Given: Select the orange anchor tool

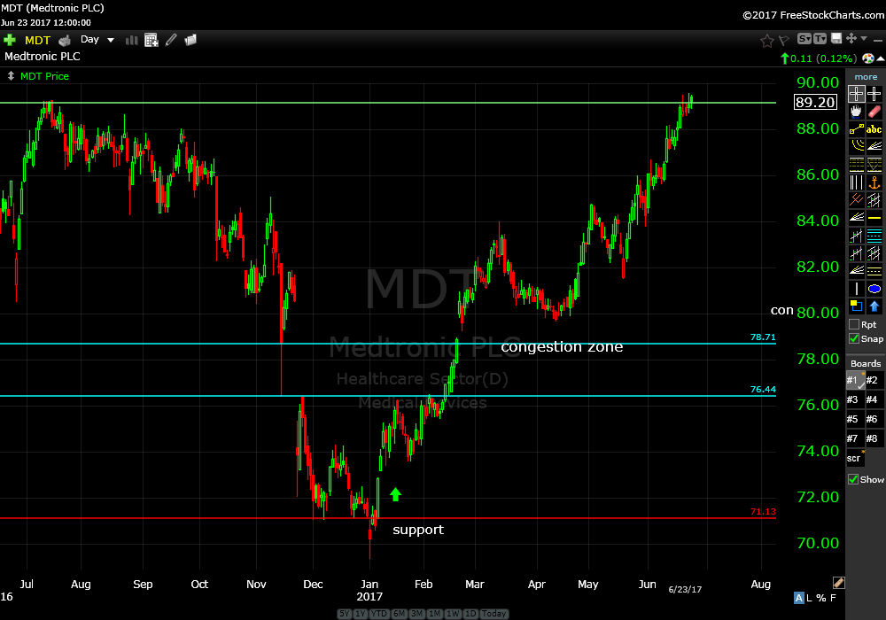Looking at the screenshot, I should [x=874, y=182].
